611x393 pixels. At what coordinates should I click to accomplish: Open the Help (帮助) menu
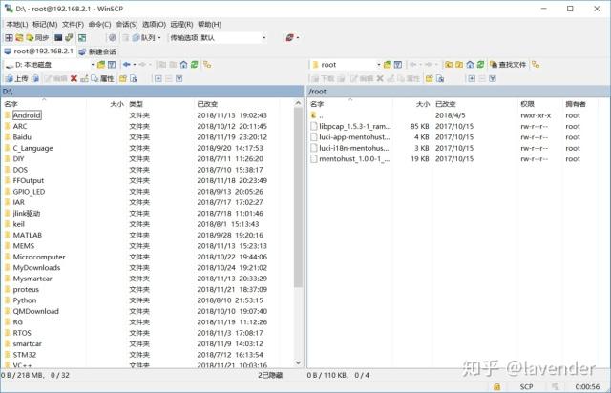click(210, 24)
